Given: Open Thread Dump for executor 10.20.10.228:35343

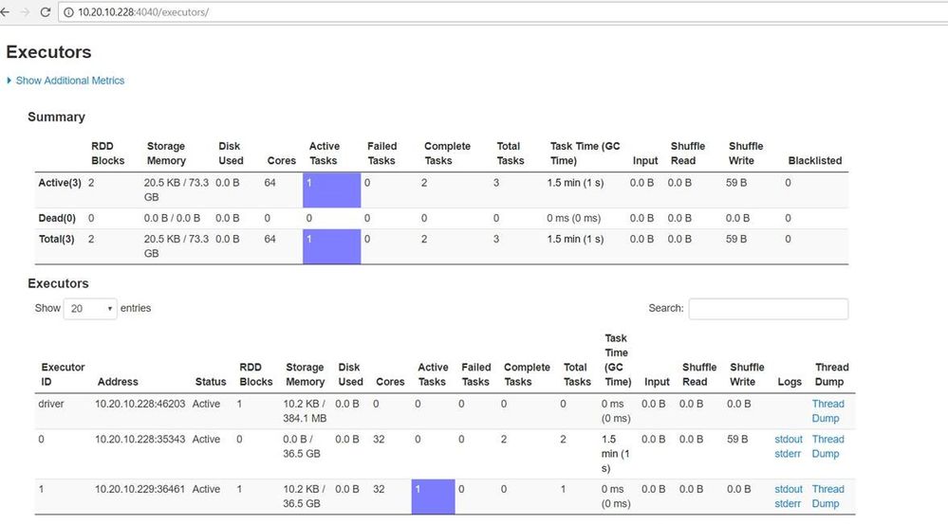Looking at the screenshot, I should [x=827, y=446].
